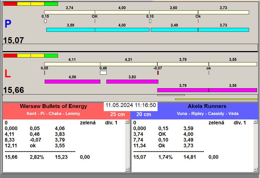260x178 pixels.
Task: Click the 20 cm jump height label
Action: point(144,114)
